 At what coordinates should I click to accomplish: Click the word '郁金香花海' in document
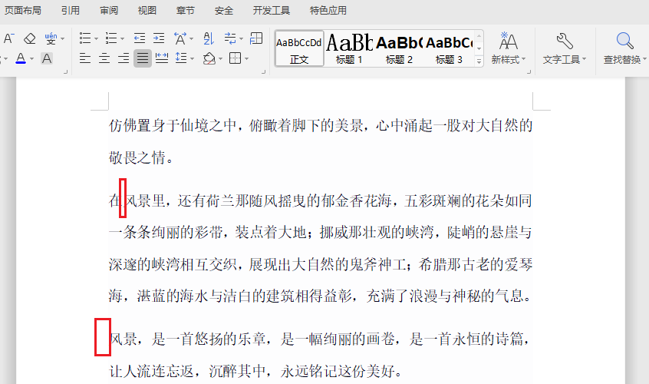pyautogui.click(x=357, y=201)
